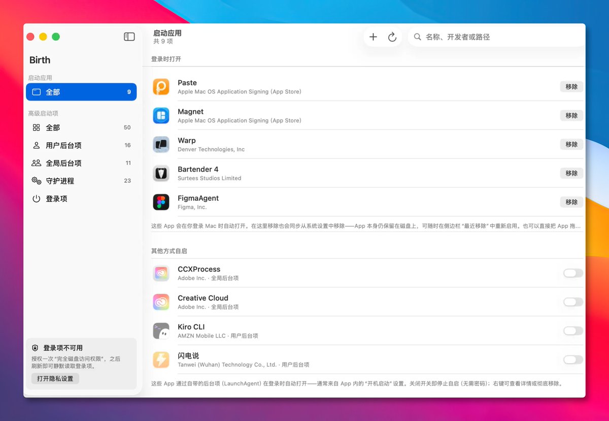Click the FigmaAgent name text
Viewport: 609px width, 421px height.
pos(198,198)
